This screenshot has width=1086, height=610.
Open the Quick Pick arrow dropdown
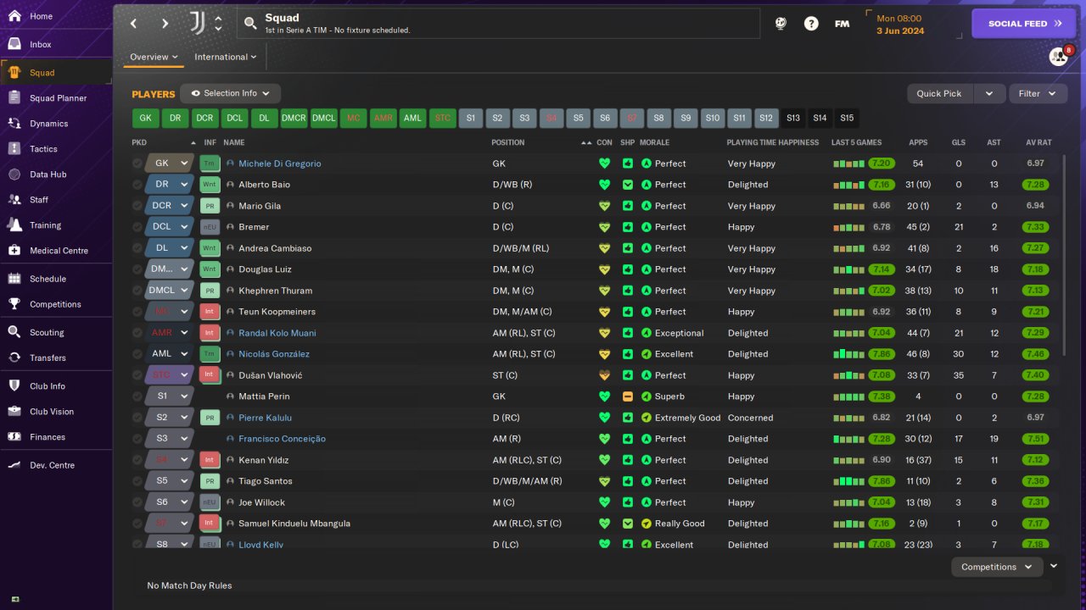click(x=989, y=93)
